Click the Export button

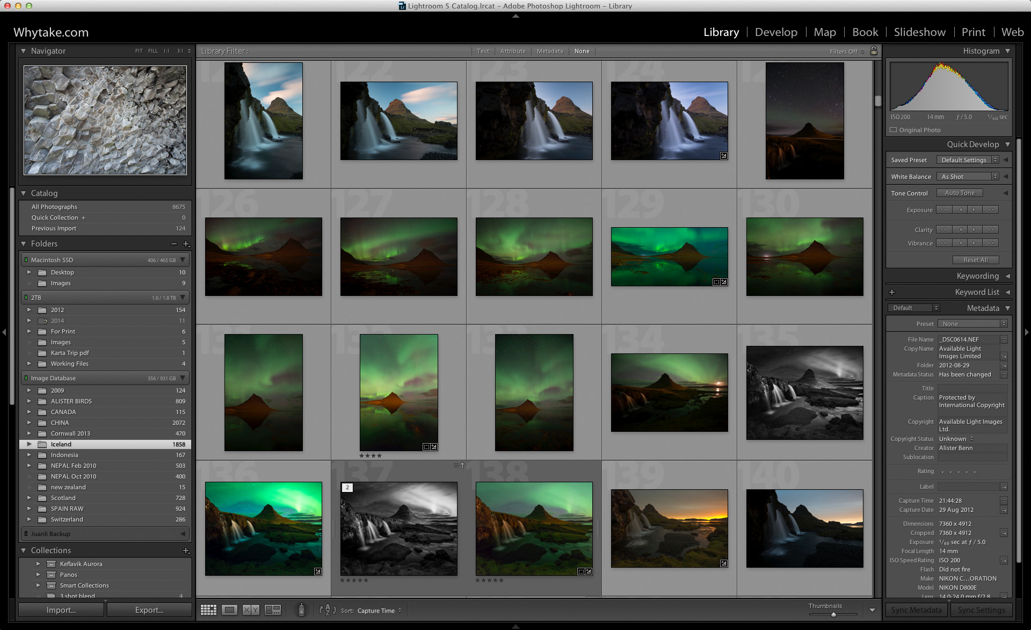149,609
